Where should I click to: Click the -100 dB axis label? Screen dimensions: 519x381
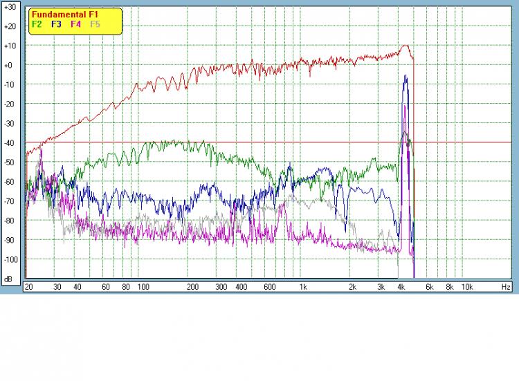[10, 259]
